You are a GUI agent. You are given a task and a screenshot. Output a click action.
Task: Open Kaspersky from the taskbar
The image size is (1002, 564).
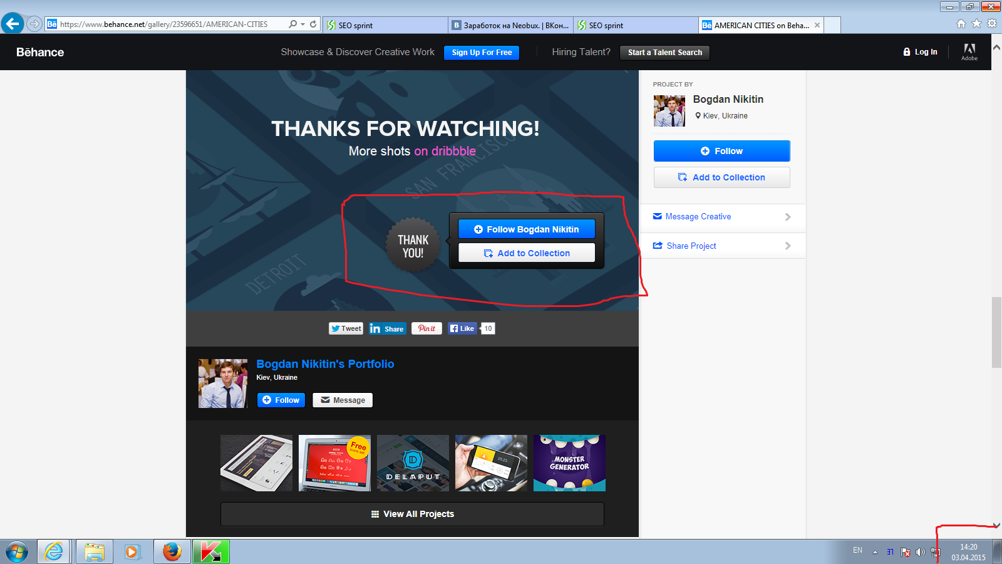tap(210, 551)
